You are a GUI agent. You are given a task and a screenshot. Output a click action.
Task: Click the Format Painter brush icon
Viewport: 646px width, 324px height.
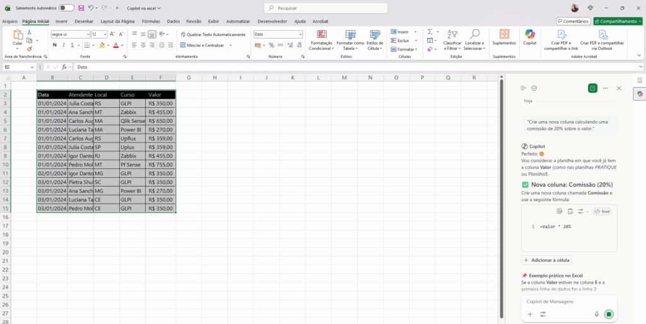click(x=29, y=49)
